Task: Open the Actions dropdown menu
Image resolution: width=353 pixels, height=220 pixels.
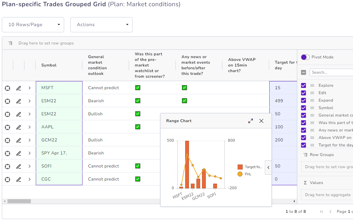Action: tap(101, 25)
